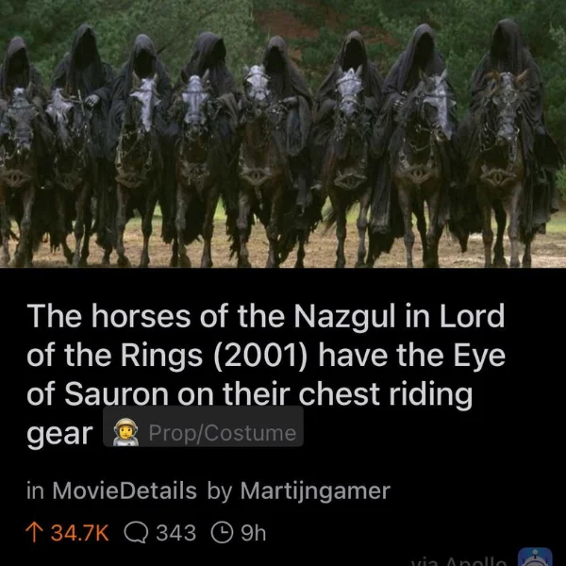Image resolution: width=566 pixels, height=566 pixels.
Task: Open the Nazgul riders image full screen
Action: 283,134
